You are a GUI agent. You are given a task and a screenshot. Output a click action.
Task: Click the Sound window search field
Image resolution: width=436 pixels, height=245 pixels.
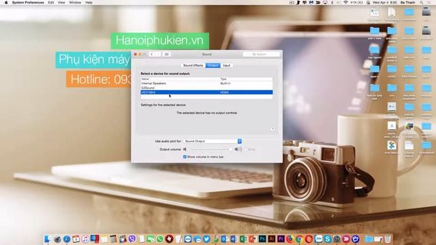[261, 54]
